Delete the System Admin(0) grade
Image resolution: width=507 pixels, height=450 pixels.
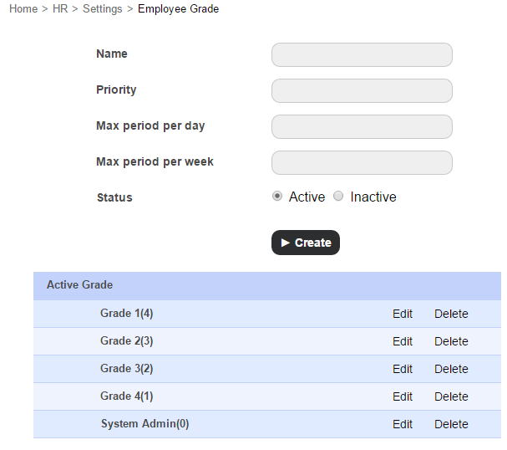pyautogui.click(x=451, y=425)
